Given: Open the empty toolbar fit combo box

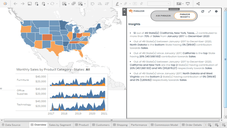Looking at the screenshot, I should click(159, 4).
